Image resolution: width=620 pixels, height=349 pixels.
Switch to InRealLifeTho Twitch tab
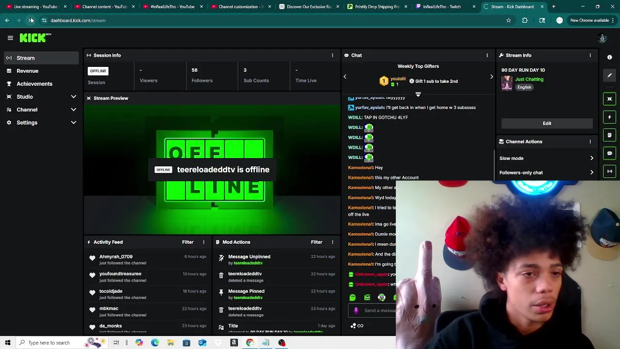445,7
